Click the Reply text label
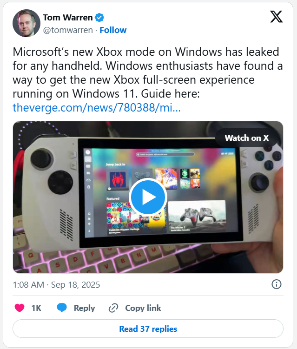 (x=85, y=308)
